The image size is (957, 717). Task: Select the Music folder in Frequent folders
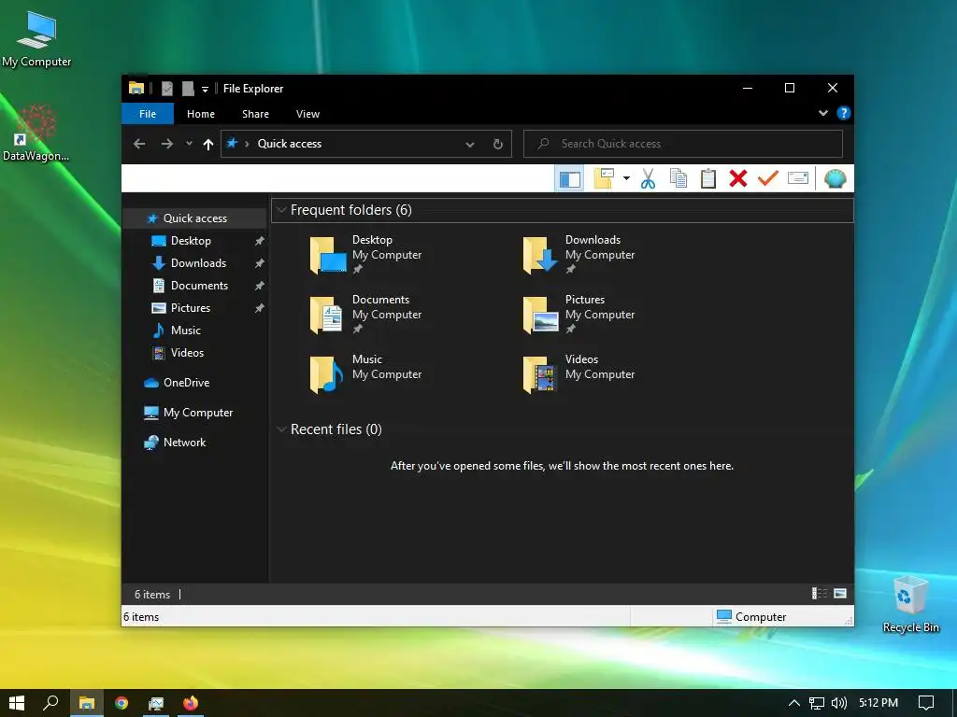366,374
